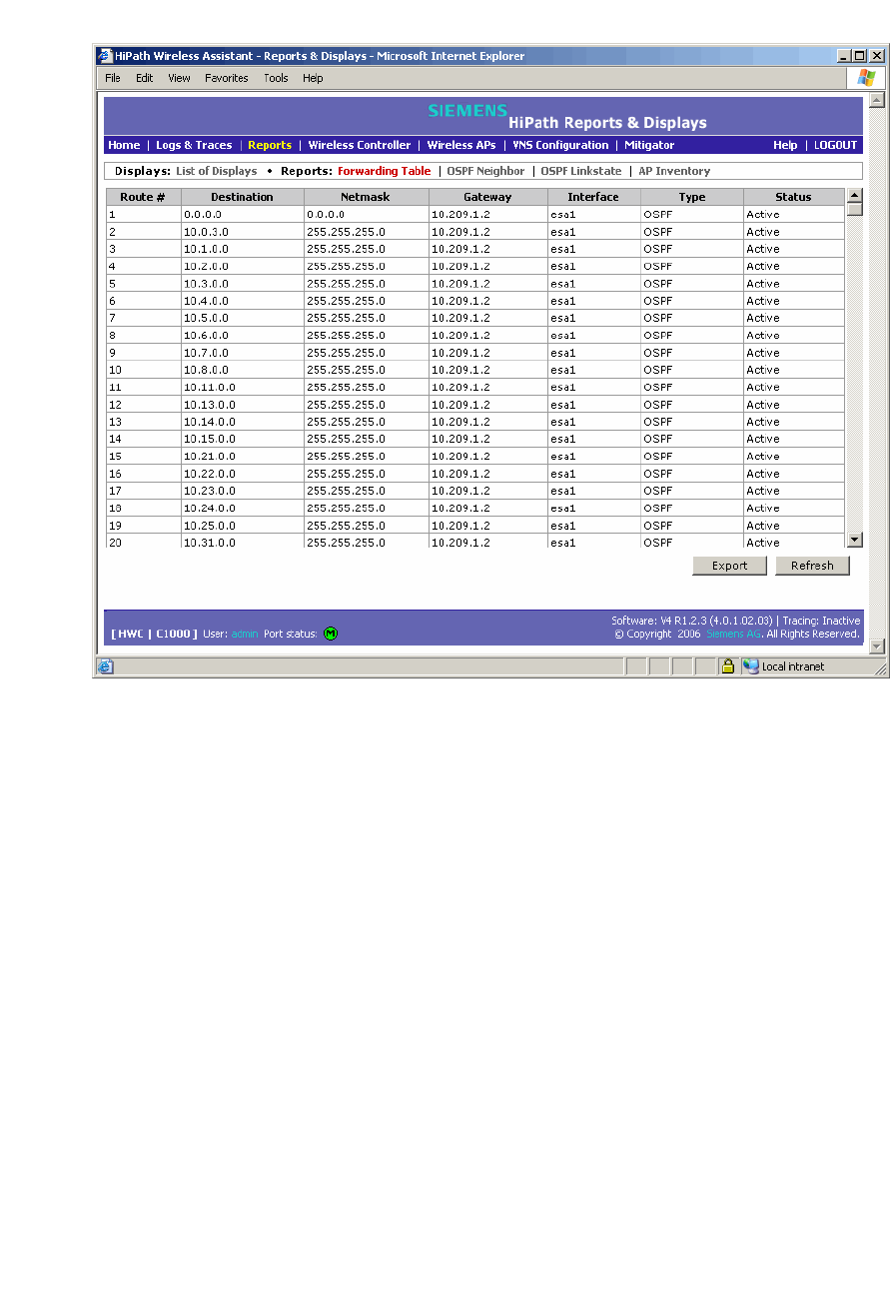Image resolution: width=890 pixels, height=1313 pixels.
Task: Click the Gateway cell in route 13 row
Action: (x=488, y=422)
